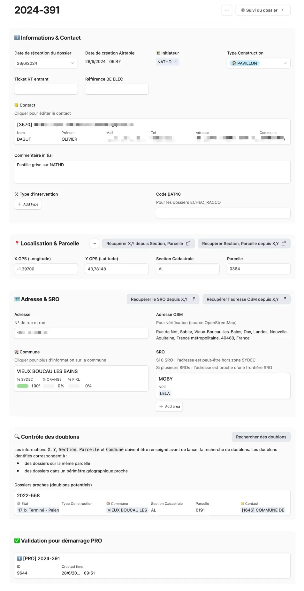The height and width of the screenshot is (591, 304).
Task: Click the Localisation pin icon
Action: coord(17,244)
